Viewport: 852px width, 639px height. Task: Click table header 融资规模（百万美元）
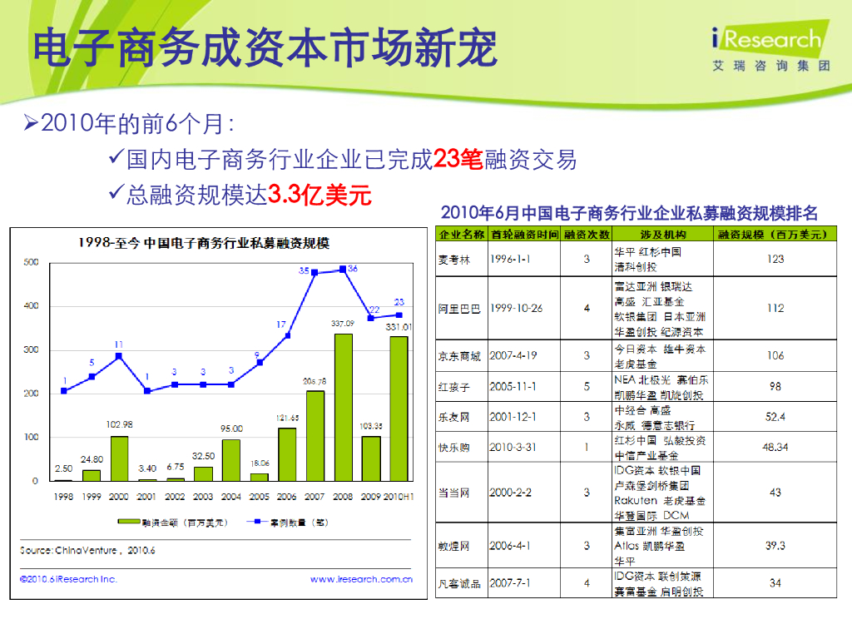point(775,234)
